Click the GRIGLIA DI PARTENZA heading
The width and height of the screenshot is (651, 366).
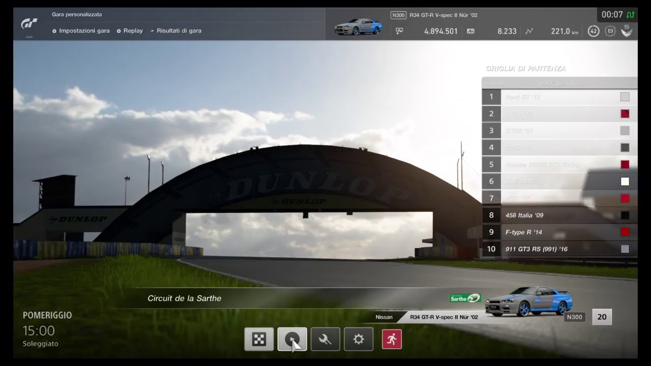pyautogui.click(x=526, y=69)
